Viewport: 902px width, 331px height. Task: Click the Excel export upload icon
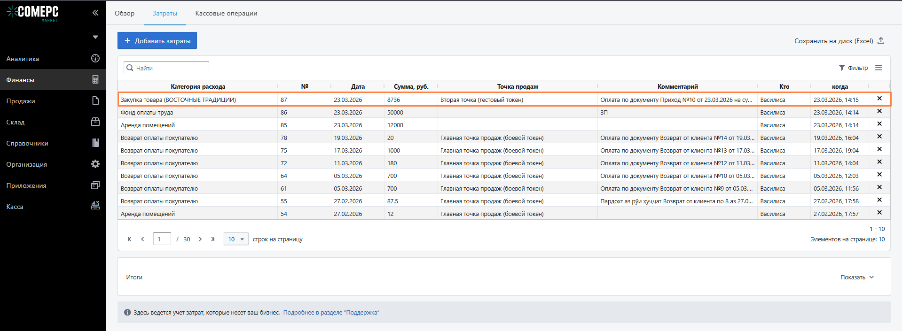click(881, 41)
